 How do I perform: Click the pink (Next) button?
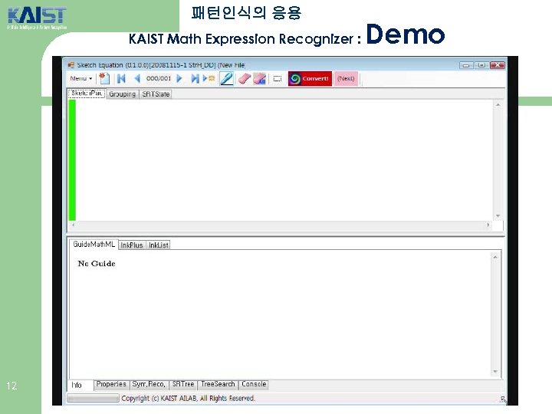(346, 78)
